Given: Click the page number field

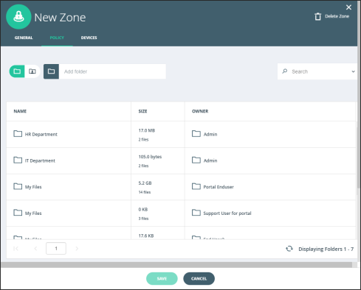Looking at the screenshot, I should 56,248.
